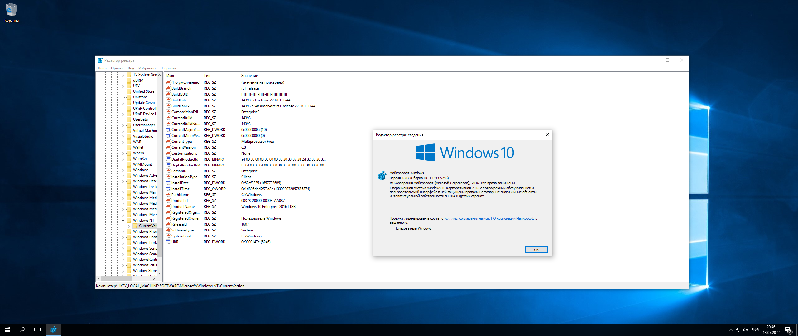
Task: Open the Файл menu
Action: 102,68
